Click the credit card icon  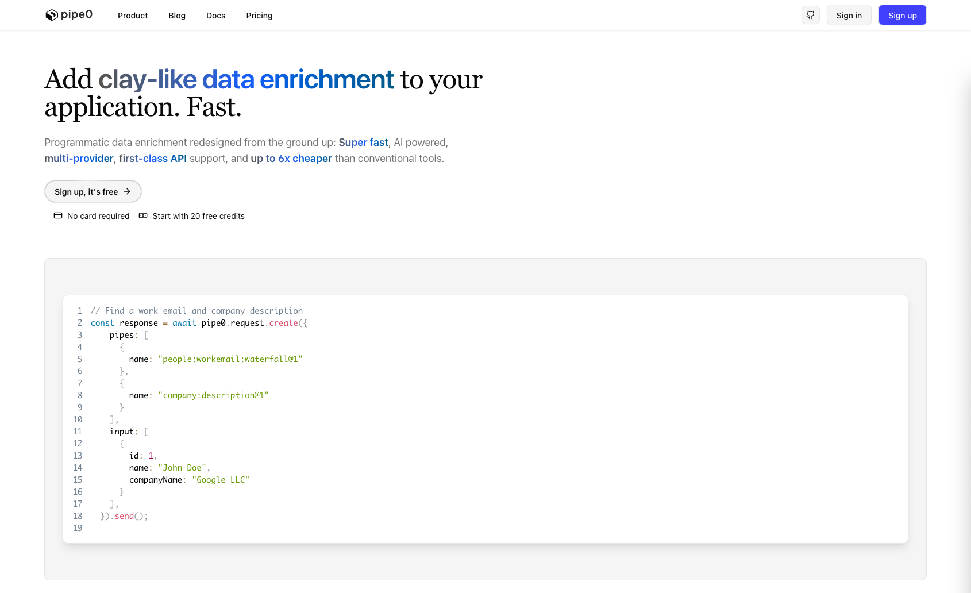click(58, 215)
